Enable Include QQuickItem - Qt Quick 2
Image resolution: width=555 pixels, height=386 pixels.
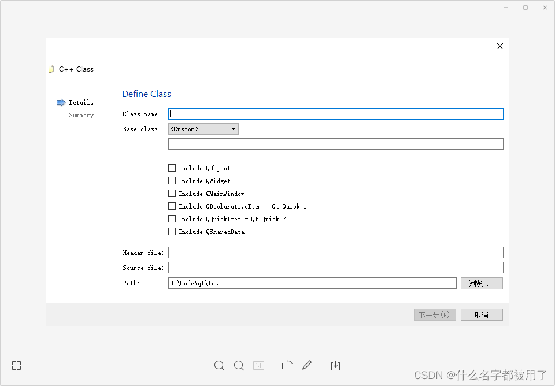(172, 219)
